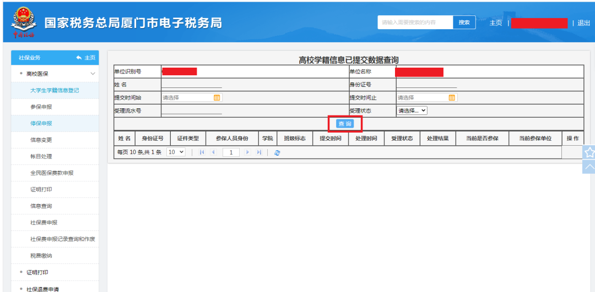This screenshot has height=292, width=595.
Task: Open the 受理状态 dropdown
Action: click(412, 111)
